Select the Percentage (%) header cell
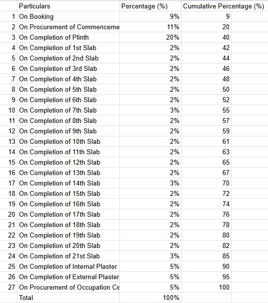 pyautogui.click(x=150, y=6)
